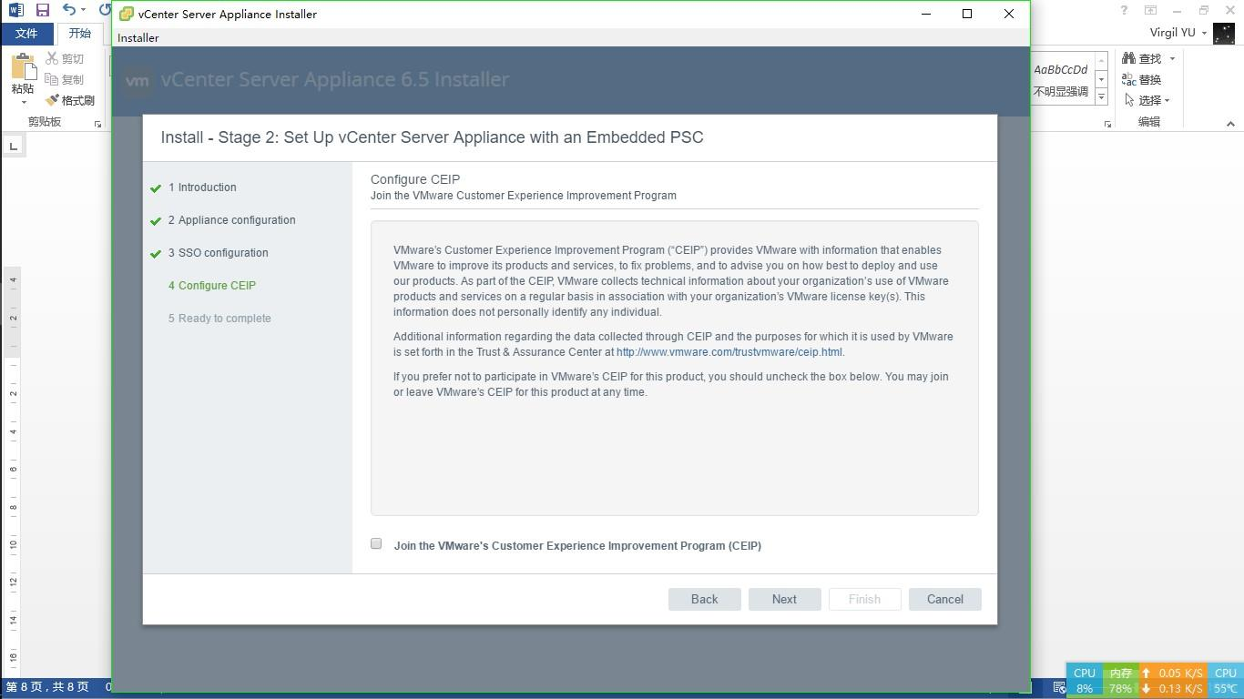Open the Word 文件 tab
This screenshot has width=1244, height=699.
[x=26, y=34]
